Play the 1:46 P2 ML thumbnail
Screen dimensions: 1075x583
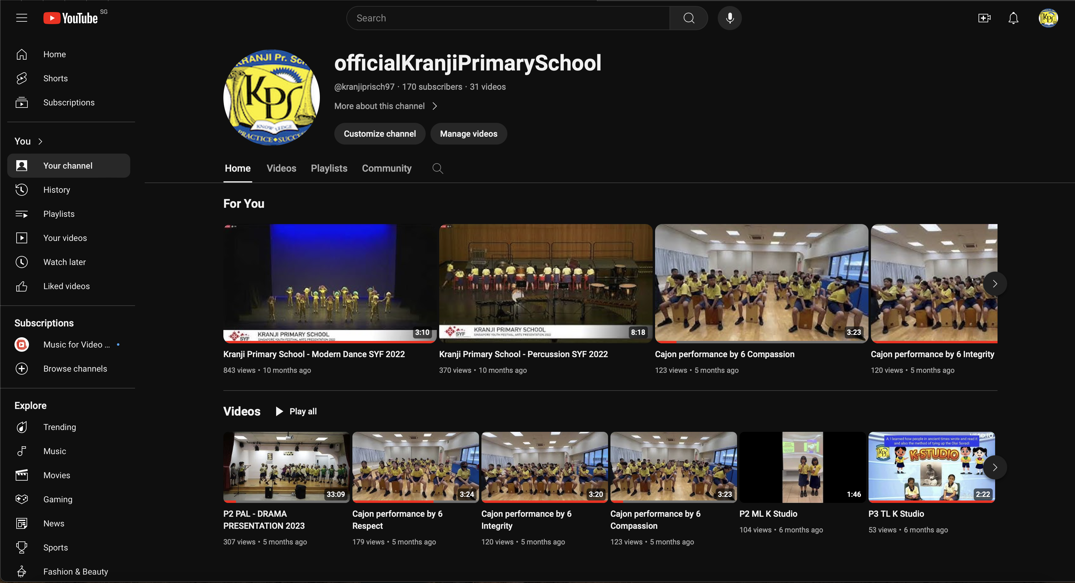point(802,468)
